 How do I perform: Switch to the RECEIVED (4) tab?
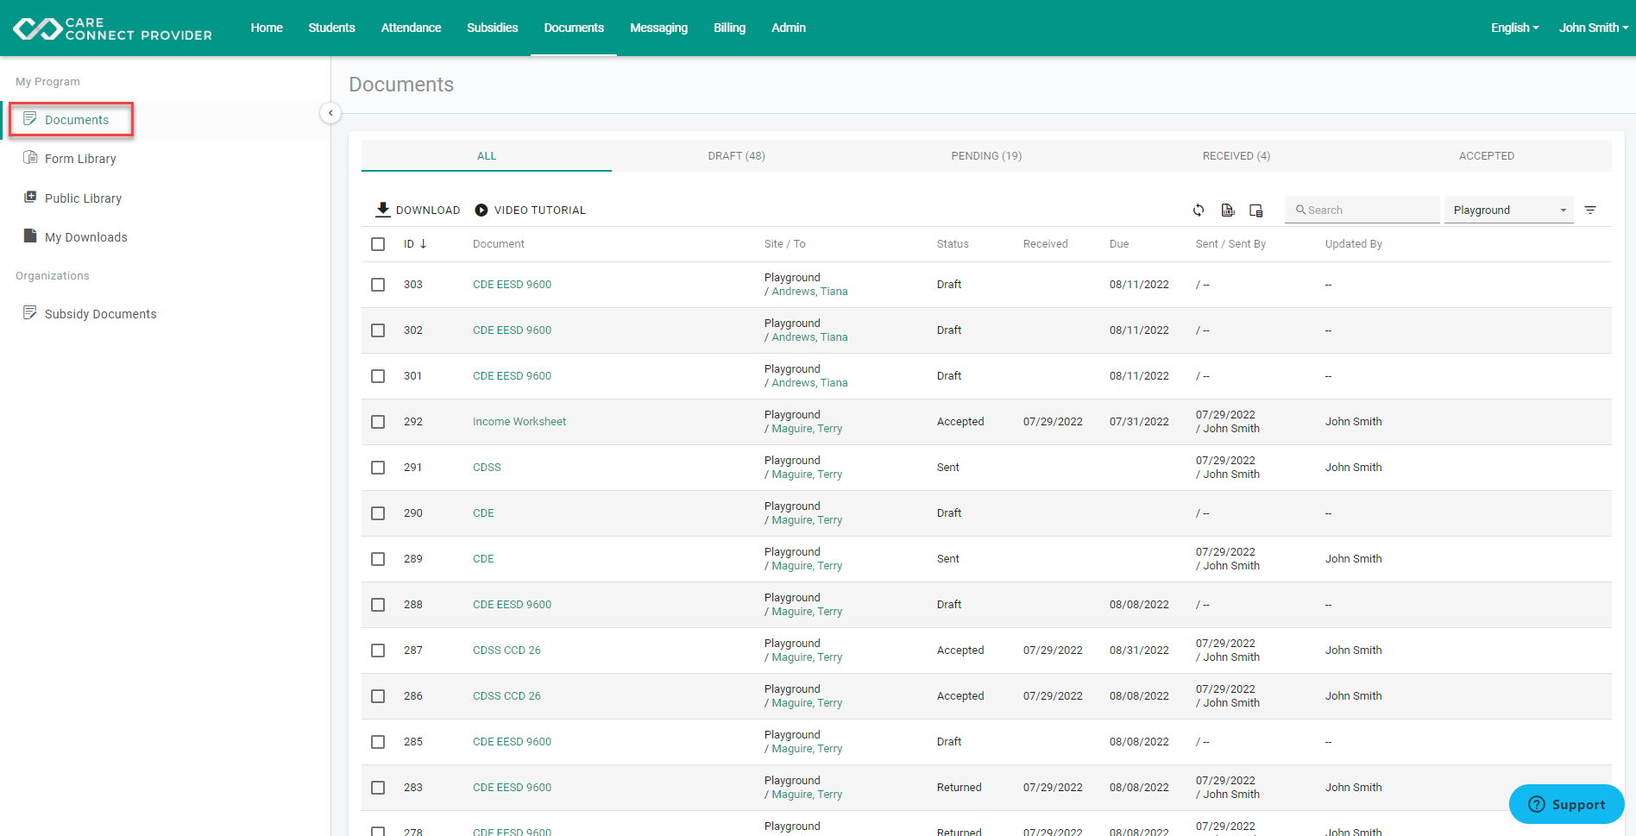(1236, 156)
